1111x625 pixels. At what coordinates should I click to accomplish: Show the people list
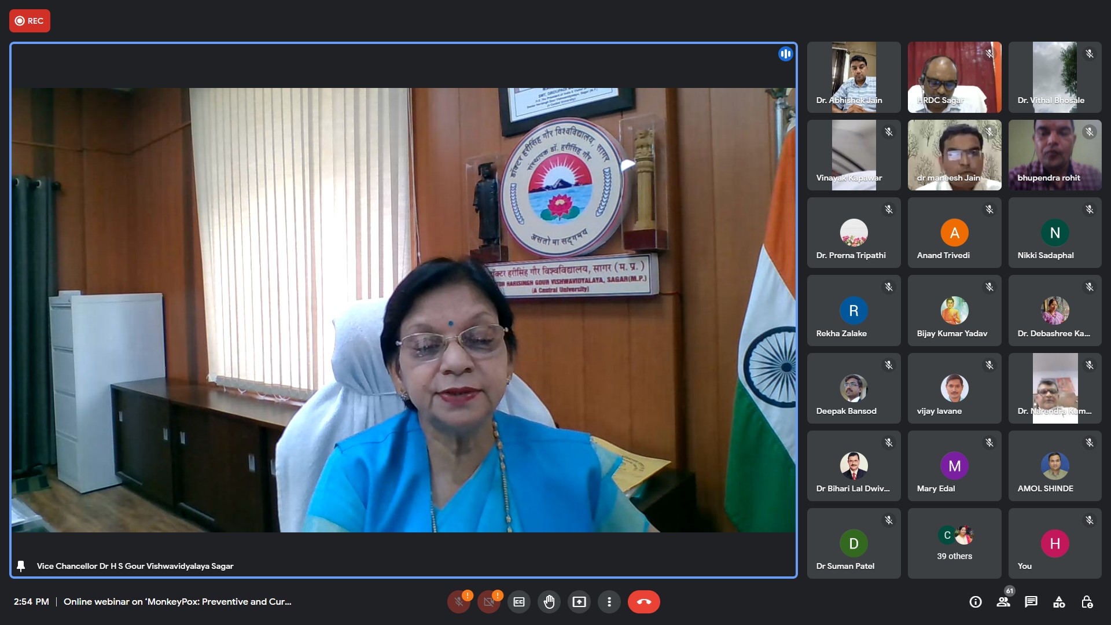pos(1003,602)
